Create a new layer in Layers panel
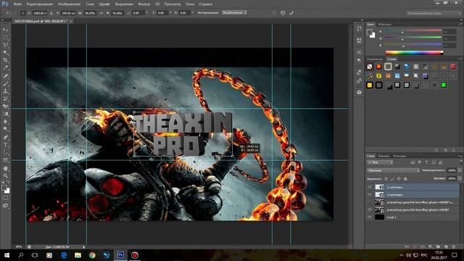Viewport: 464px width, 261px height. [x=446, y=246]
